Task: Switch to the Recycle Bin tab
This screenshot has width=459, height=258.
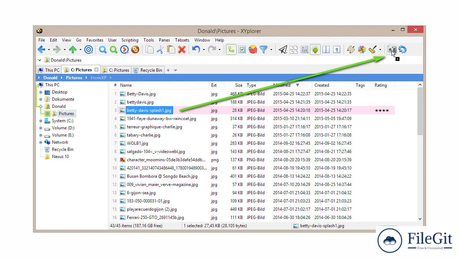Action: pyautogui.click(x=148, y=70)
